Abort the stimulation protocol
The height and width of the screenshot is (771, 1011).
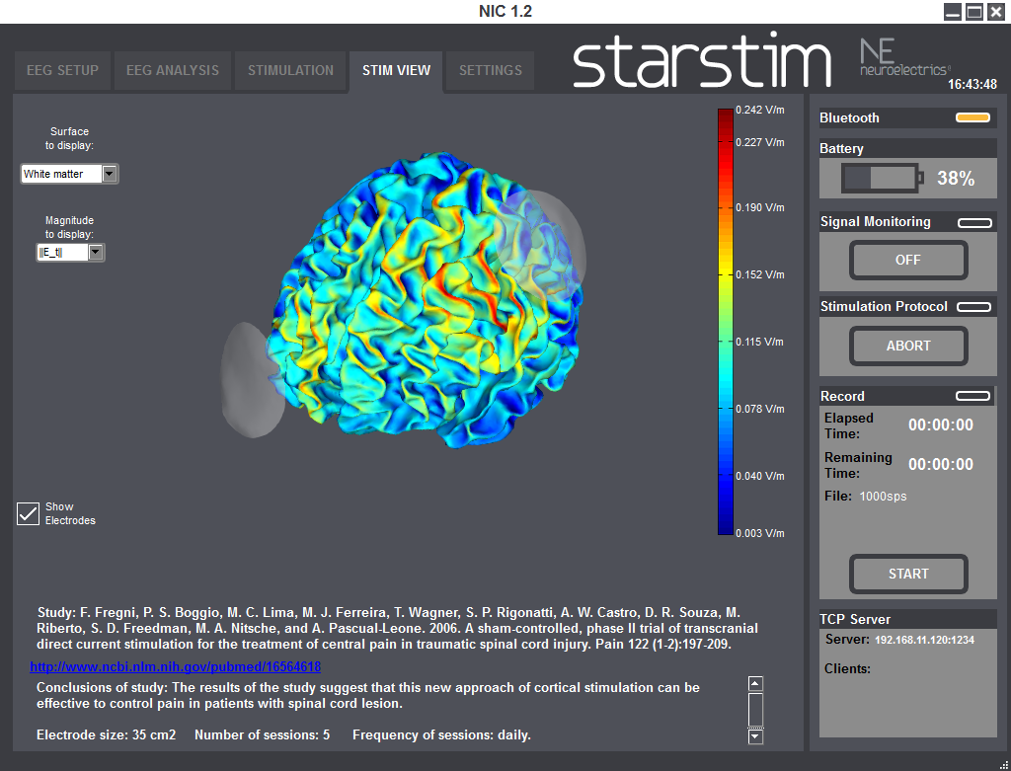pos(908,346)
